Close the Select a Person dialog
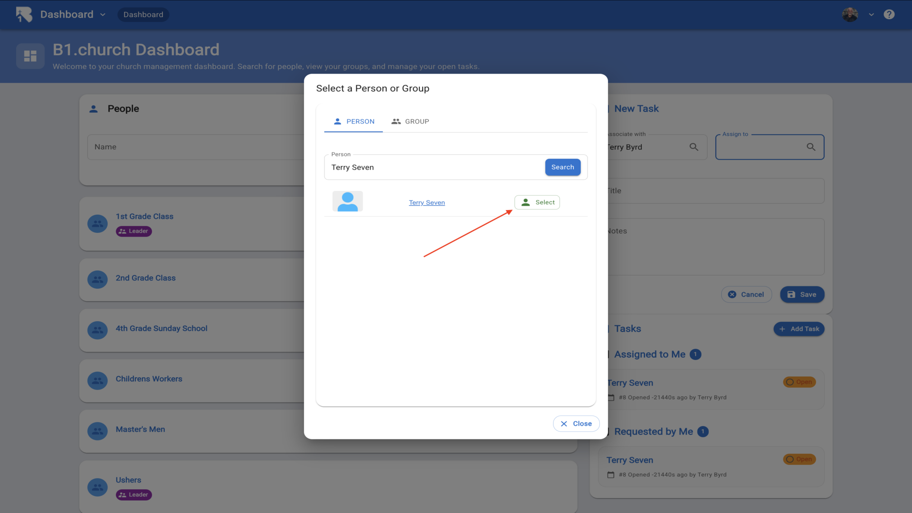The image size is (912, 513). click(576, 424)
